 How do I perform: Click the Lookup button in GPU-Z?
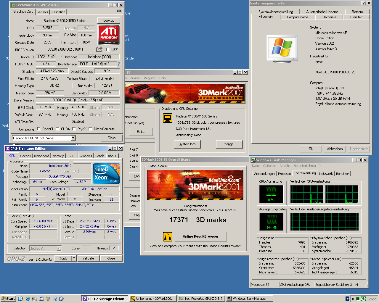tap(109, 20)
